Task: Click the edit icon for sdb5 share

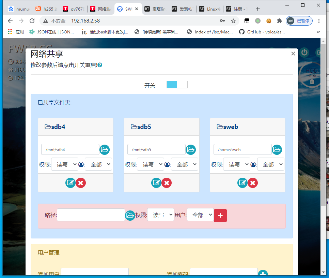Action: pos(156,183)
